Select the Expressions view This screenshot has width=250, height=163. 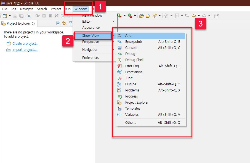(x=151, y=72)
